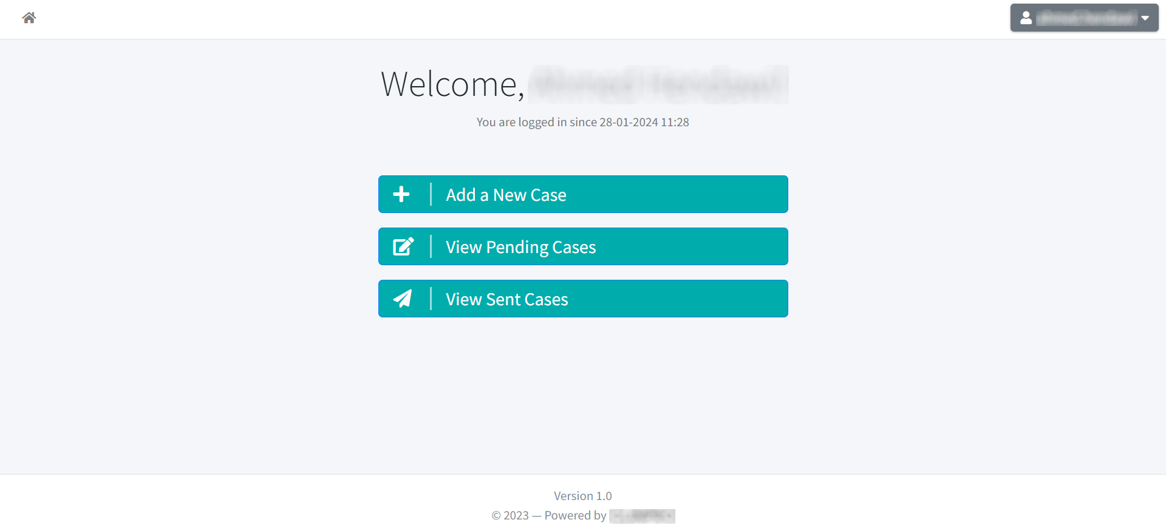
Task: Click the home icon in the top bar
Action: (29, 18)
